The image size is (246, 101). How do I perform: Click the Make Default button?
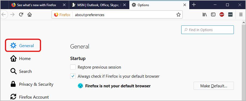(214, 86)
